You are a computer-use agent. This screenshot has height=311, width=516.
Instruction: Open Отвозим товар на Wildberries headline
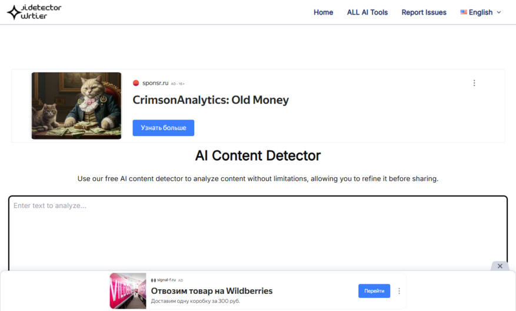click(x=212, y=291)
